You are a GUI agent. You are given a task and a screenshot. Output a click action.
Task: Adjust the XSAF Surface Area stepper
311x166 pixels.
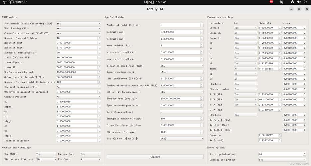coord(99,72)
